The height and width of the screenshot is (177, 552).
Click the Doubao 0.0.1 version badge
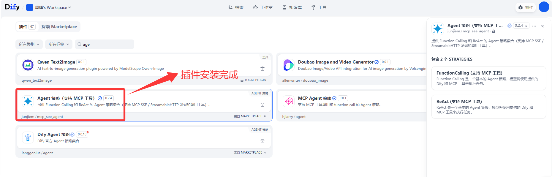[385, 62]
